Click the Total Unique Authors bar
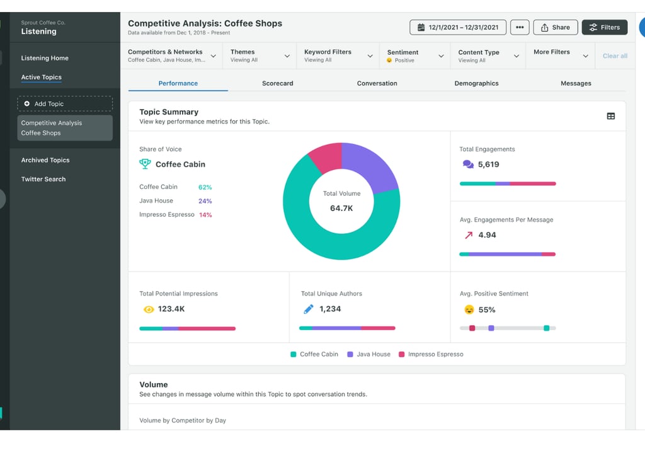The height and width of the screenshot is (458, 645). [347, 328]
